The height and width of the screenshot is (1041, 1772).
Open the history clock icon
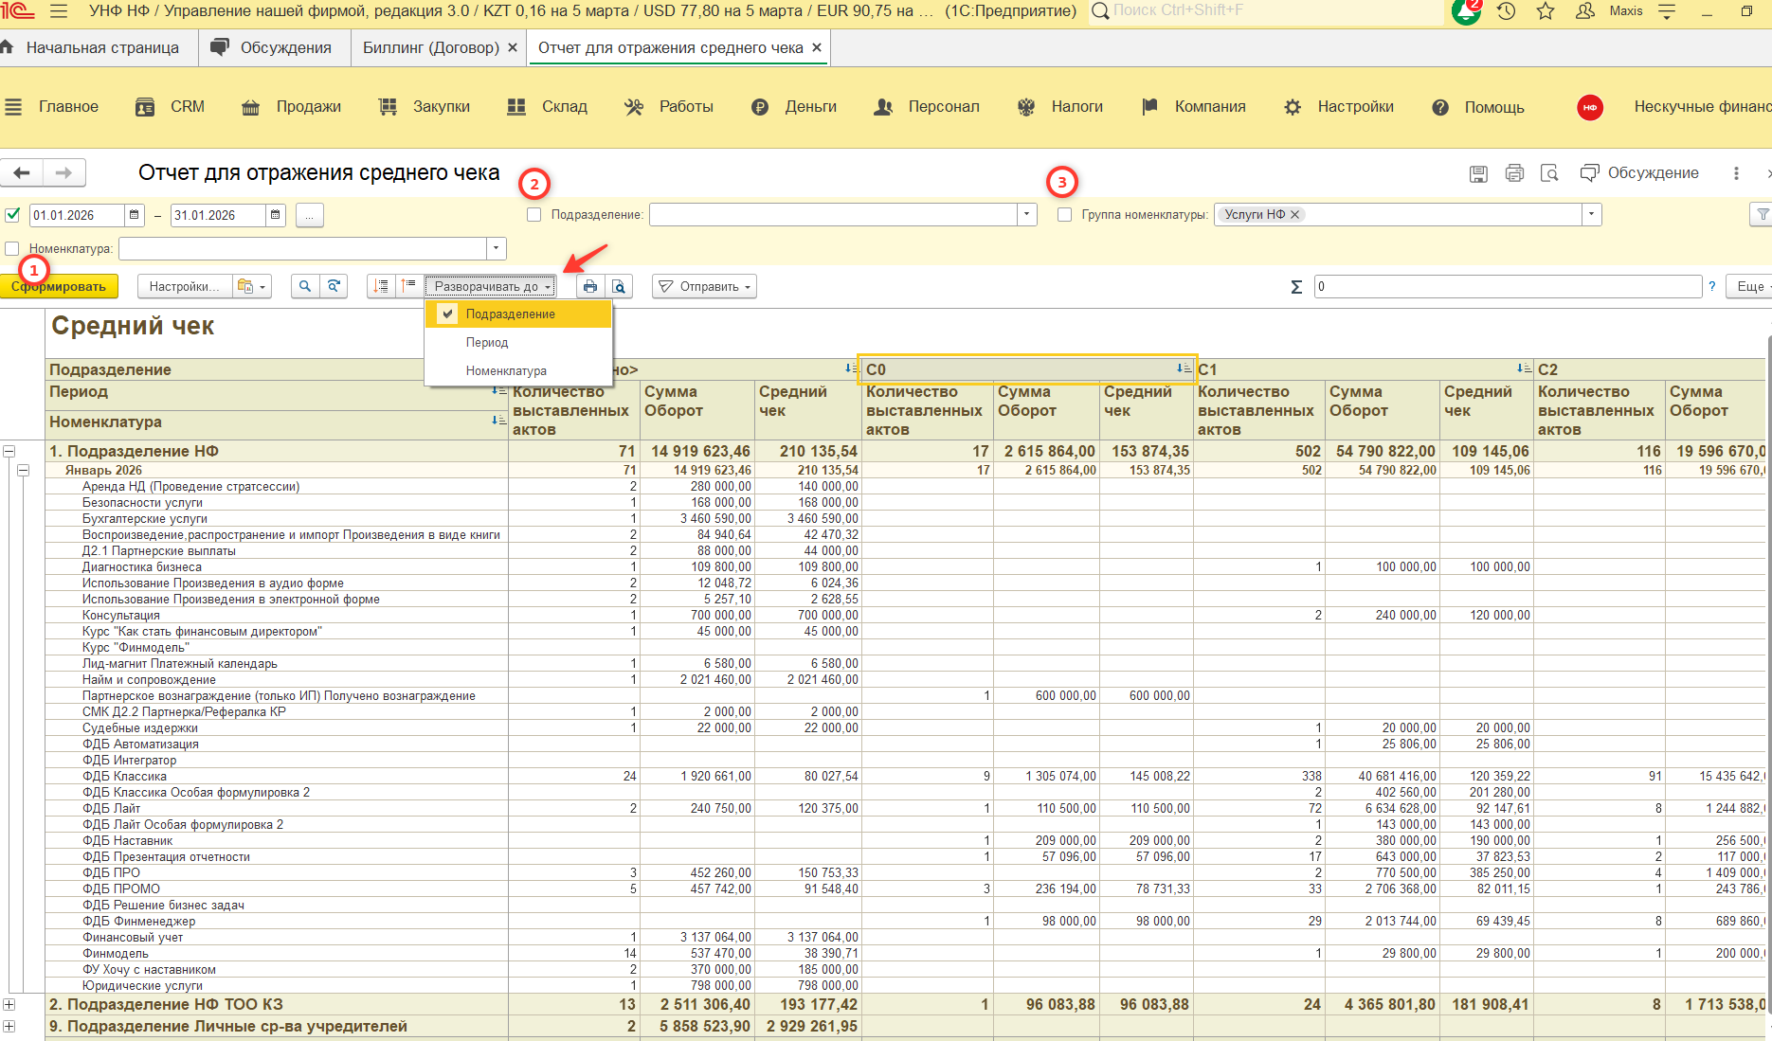point(1506,11)
